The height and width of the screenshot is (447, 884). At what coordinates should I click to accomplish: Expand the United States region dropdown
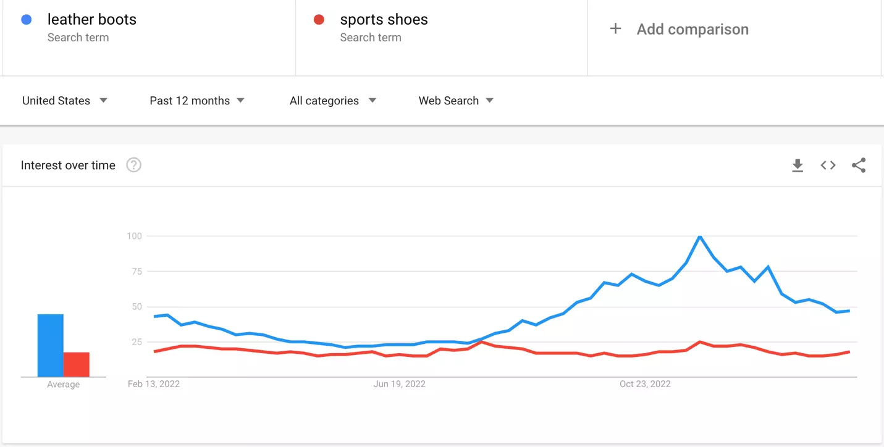[64, 101]
